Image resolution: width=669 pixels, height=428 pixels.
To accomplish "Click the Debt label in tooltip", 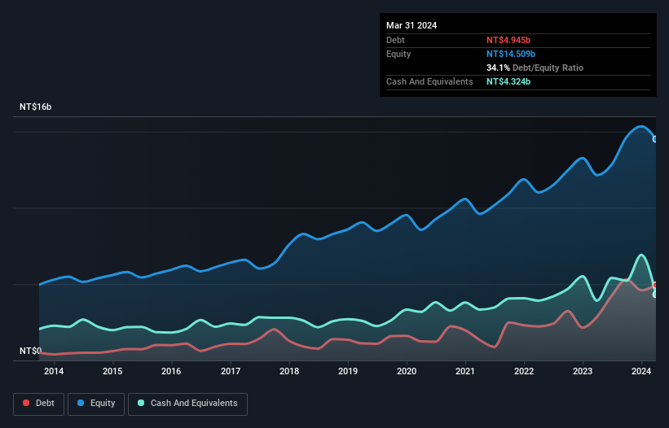I will click(x=395, y=40).
